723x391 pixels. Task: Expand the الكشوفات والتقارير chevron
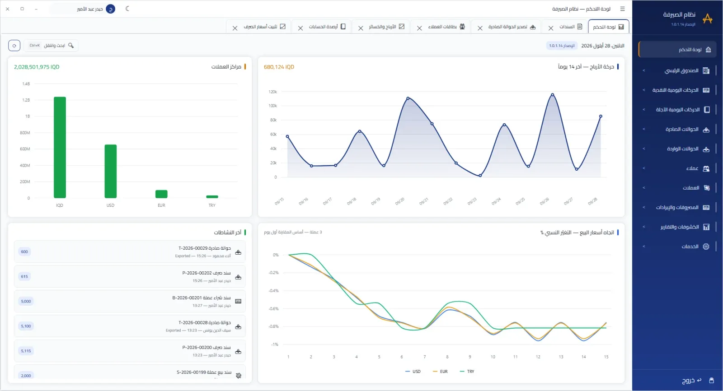click(x=644, y=227)
